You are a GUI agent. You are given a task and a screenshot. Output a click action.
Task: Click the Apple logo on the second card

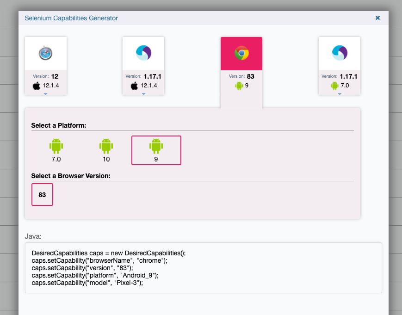pos(135,86)
